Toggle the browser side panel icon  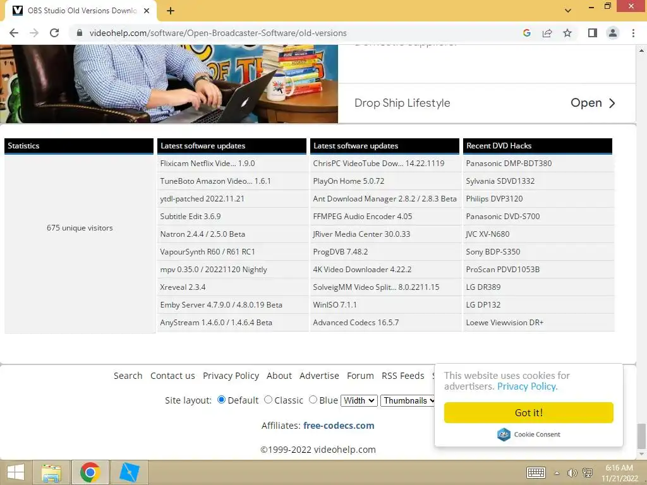tap(593, 33)
